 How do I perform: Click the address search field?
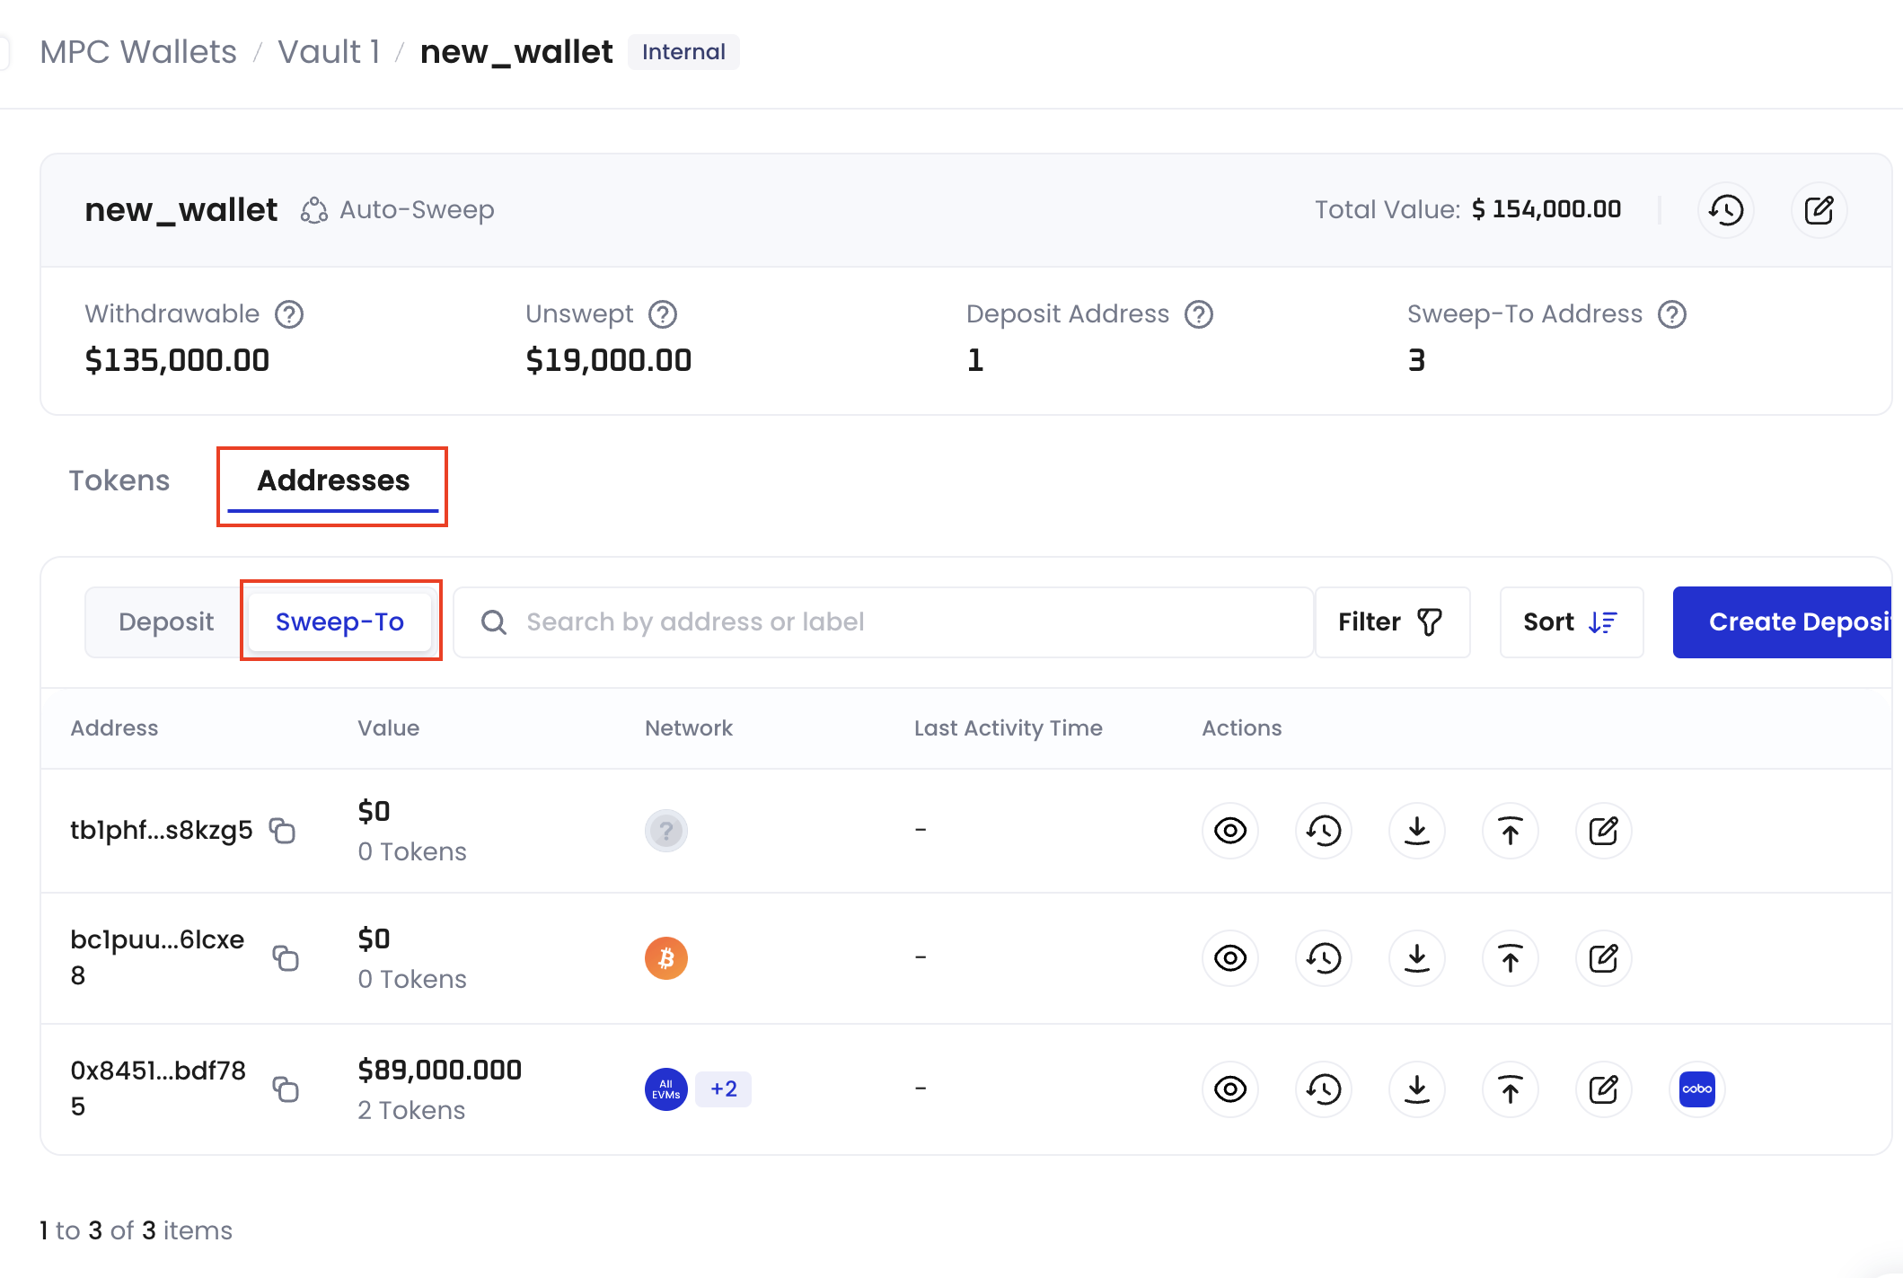point(880,621)
